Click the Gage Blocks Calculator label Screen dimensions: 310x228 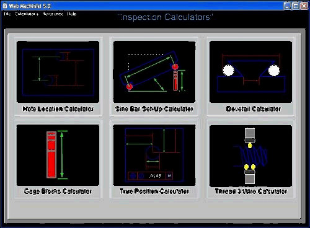58,191
